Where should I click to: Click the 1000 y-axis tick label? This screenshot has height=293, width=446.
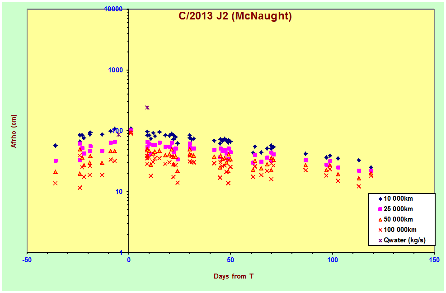tap(115, 70)
